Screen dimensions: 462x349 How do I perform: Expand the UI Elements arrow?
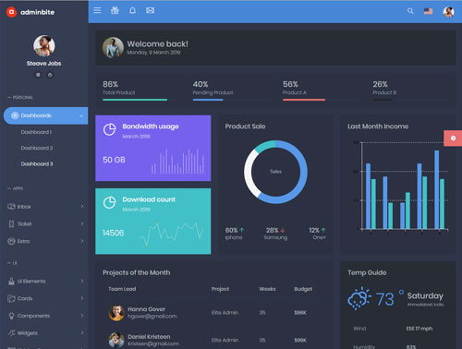(82, 281)
